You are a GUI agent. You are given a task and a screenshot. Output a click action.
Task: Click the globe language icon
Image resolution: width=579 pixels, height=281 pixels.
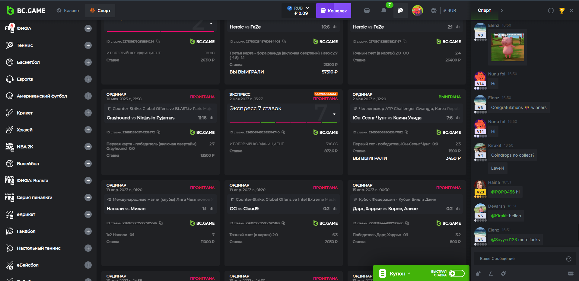click(x=434, y=11)
